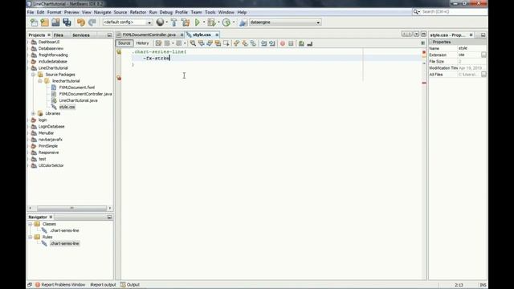Image resolution: width=514 pixels, height=289 pixels.
Task: Close the style.css editor tab
Action: click(217, 35)
